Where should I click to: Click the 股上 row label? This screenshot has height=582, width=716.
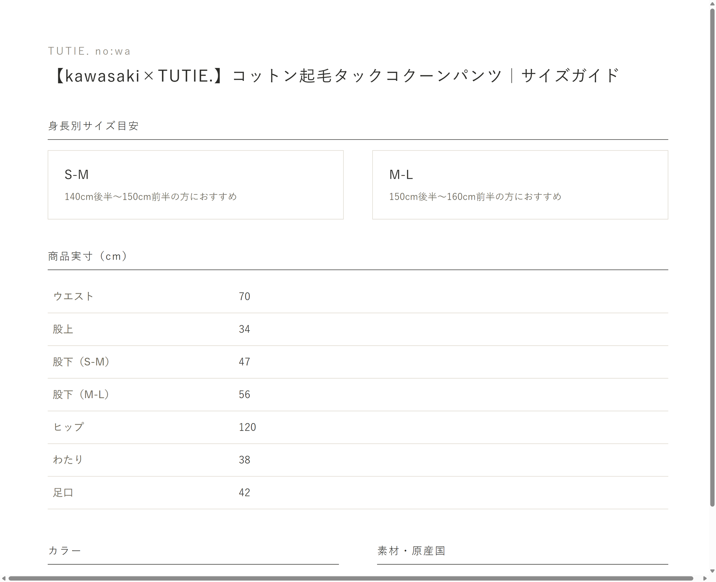click(x=63, y=329)
